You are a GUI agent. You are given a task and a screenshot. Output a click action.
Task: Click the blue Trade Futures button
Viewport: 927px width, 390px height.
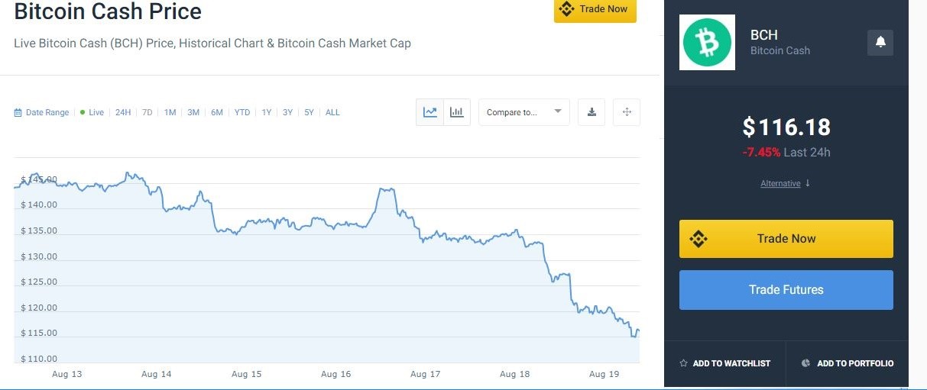(786, 290)
